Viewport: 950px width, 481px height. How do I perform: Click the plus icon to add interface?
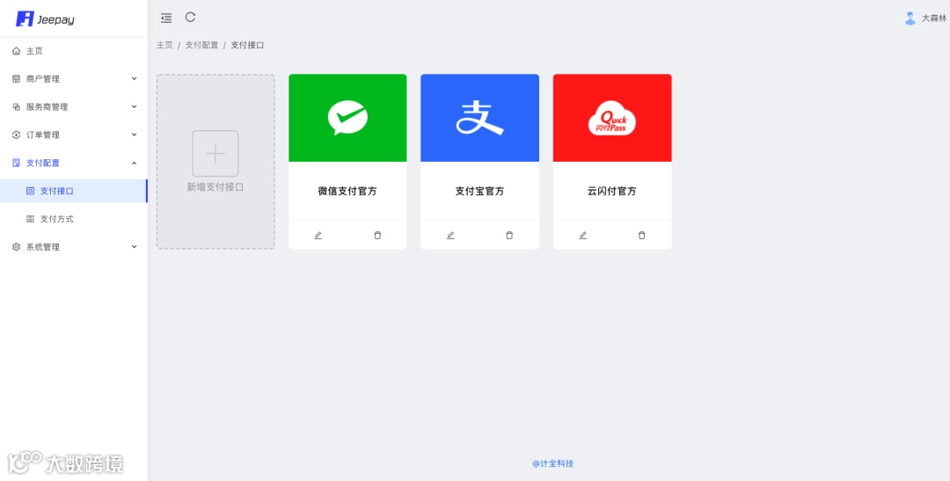216,153
